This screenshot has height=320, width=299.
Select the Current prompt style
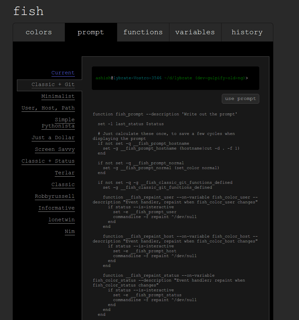[x=63, y=73]
